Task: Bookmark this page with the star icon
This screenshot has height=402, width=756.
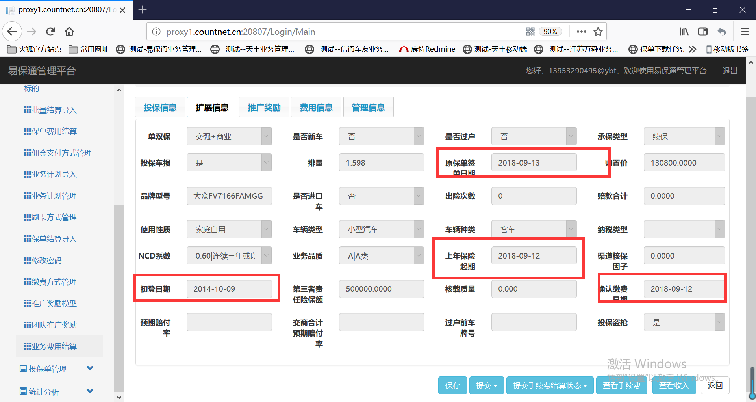Action: [598, 32]
